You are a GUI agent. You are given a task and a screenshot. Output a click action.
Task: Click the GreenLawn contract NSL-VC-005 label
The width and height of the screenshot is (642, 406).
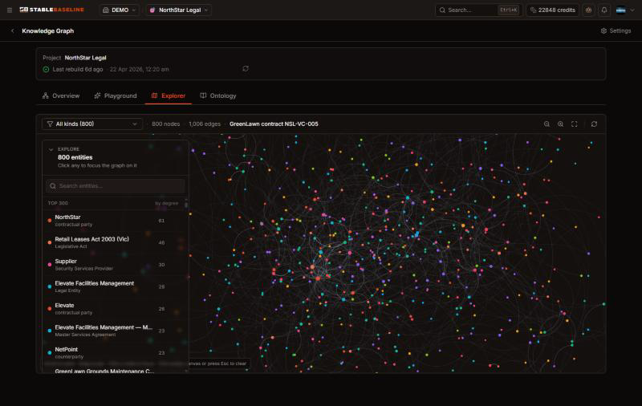pos(274,124)
